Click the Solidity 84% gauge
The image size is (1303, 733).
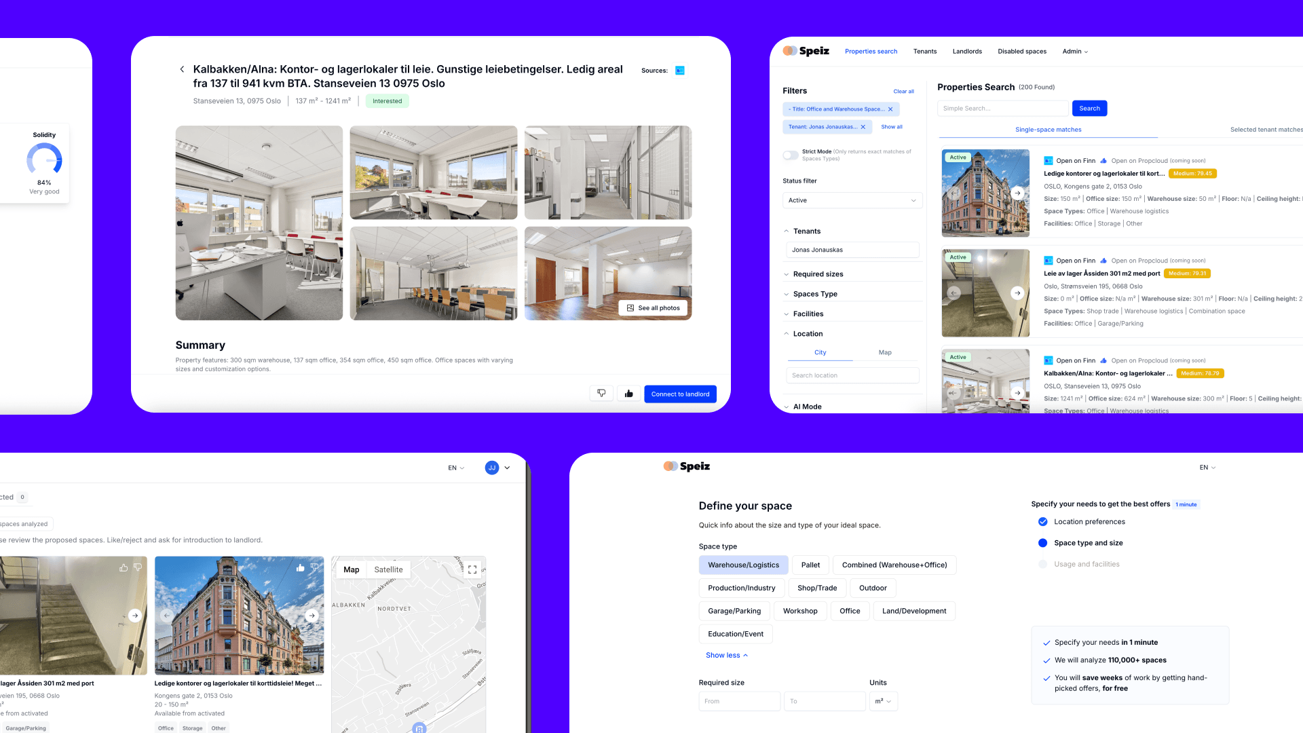click(44, 163)
